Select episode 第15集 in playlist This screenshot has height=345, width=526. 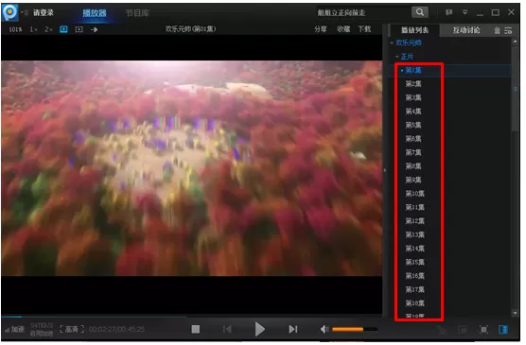415,262
